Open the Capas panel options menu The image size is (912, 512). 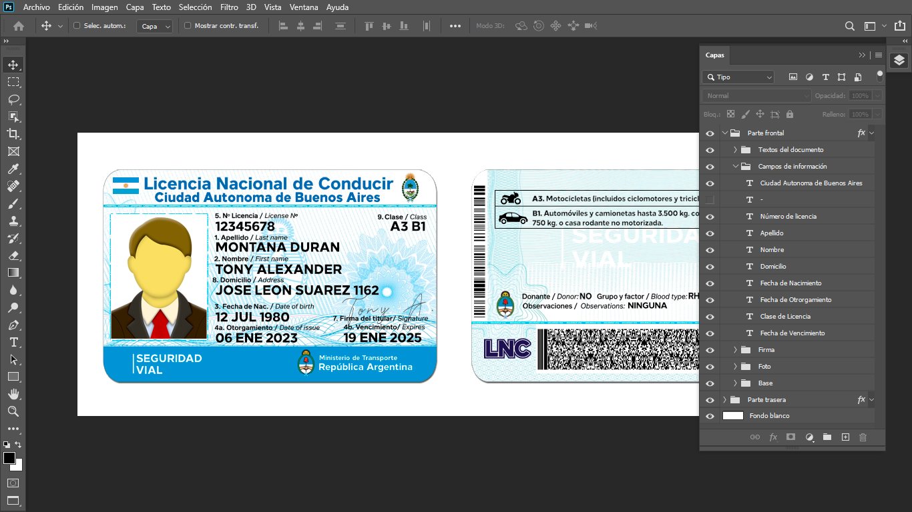[879, 55]
